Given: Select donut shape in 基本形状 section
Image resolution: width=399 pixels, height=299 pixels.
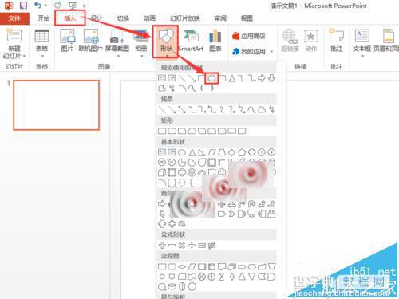Looking at the screenshot, I should pyautogui.click(x=182, y=173).
